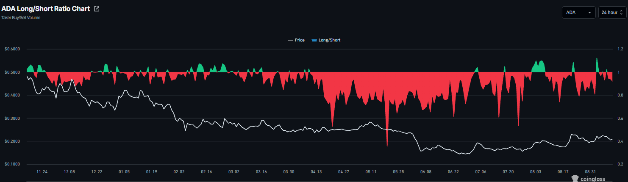Click the 06-22 date label
This screenshot has height=182, width=628.
pos(453,172)
